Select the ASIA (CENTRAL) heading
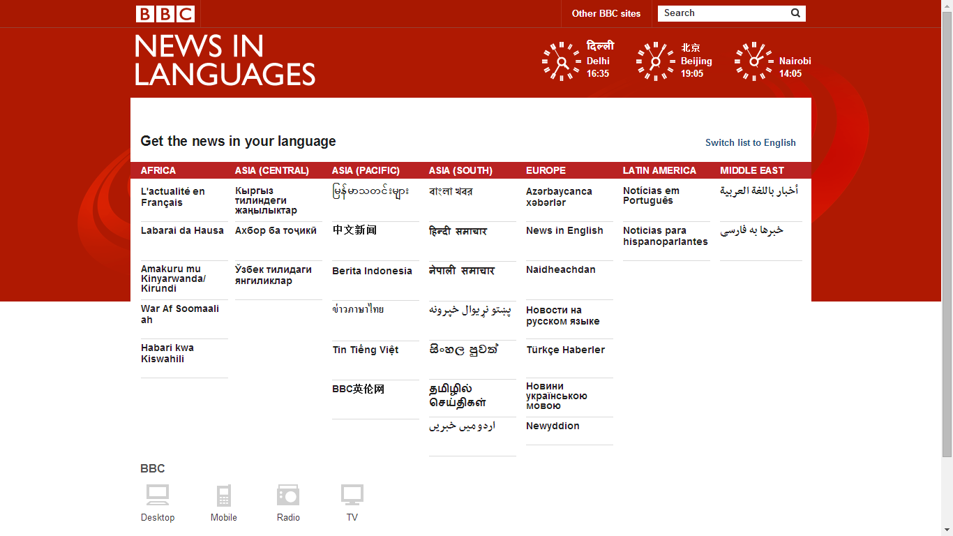The height and width of the screenshot is (536, 953). pyautogui.click(x=272, y=170)
